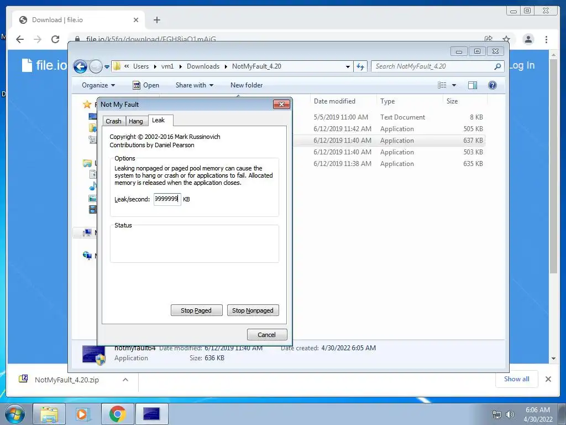Reload the page in Chrome
566x425 pixels.
point(55,39)
